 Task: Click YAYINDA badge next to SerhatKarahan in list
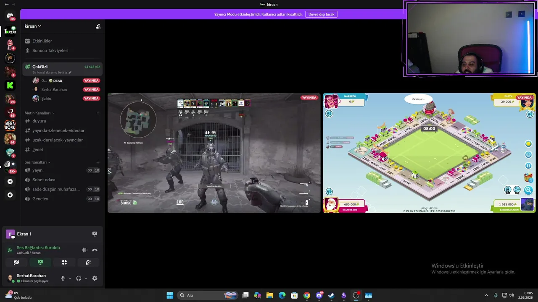click(x=91, y=89)
